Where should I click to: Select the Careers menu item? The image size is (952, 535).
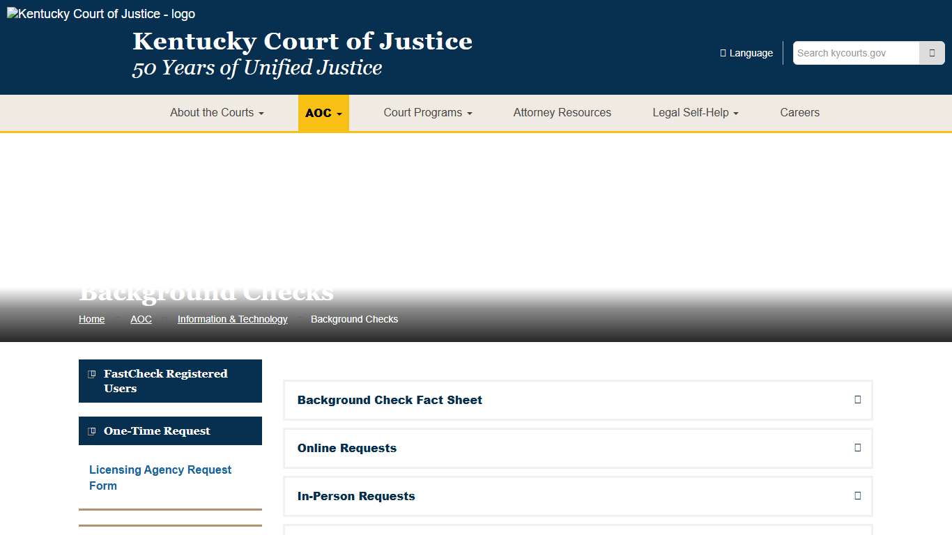799,112
